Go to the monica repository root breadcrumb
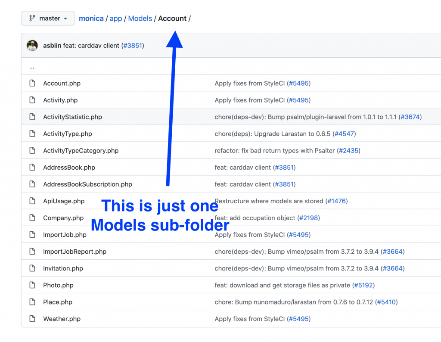 tap(91, 19)
